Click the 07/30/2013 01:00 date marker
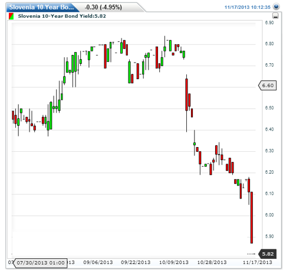The height and width of the screenshot is (270, 283). (40, 263)
